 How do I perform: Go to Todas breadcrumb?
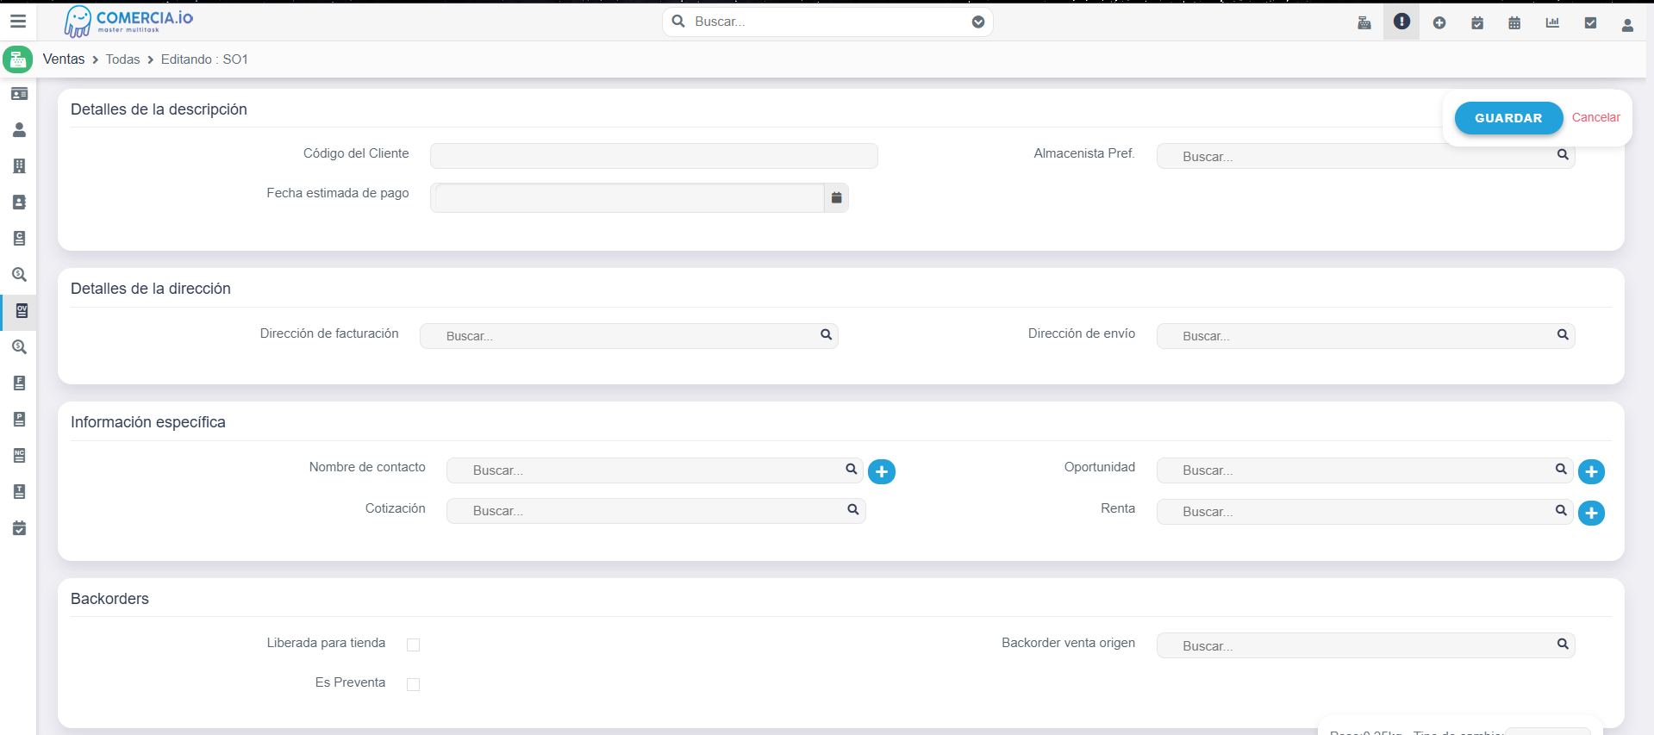click(122, 59)
